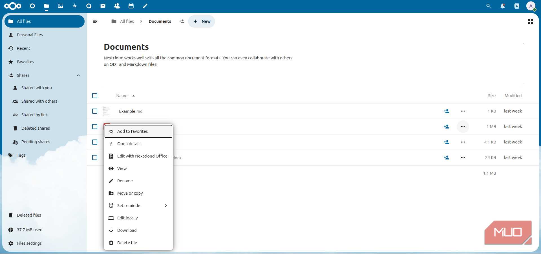
Task: Open All files from the breadcrumb
Action: coord(127,21)
